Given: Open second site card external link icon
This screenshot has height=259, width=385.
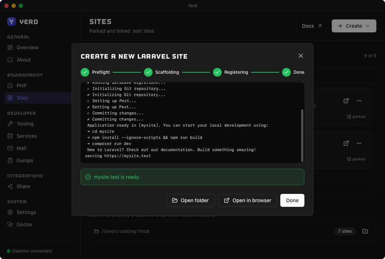Looking at the screenshot, I should 346,143.
